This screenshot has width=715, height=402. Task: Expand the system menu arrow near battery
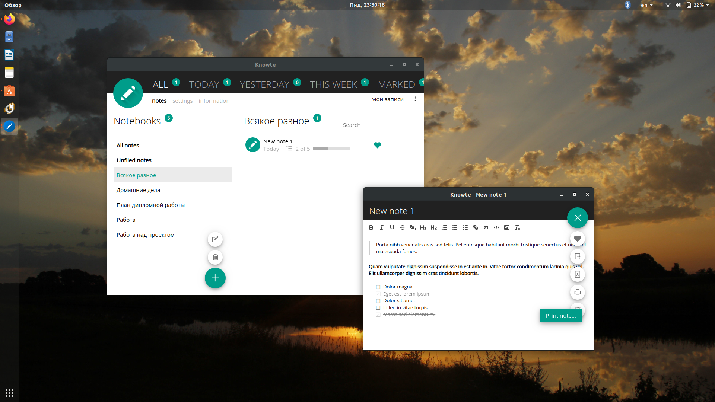pyautogui.click(x=708, y=5)
